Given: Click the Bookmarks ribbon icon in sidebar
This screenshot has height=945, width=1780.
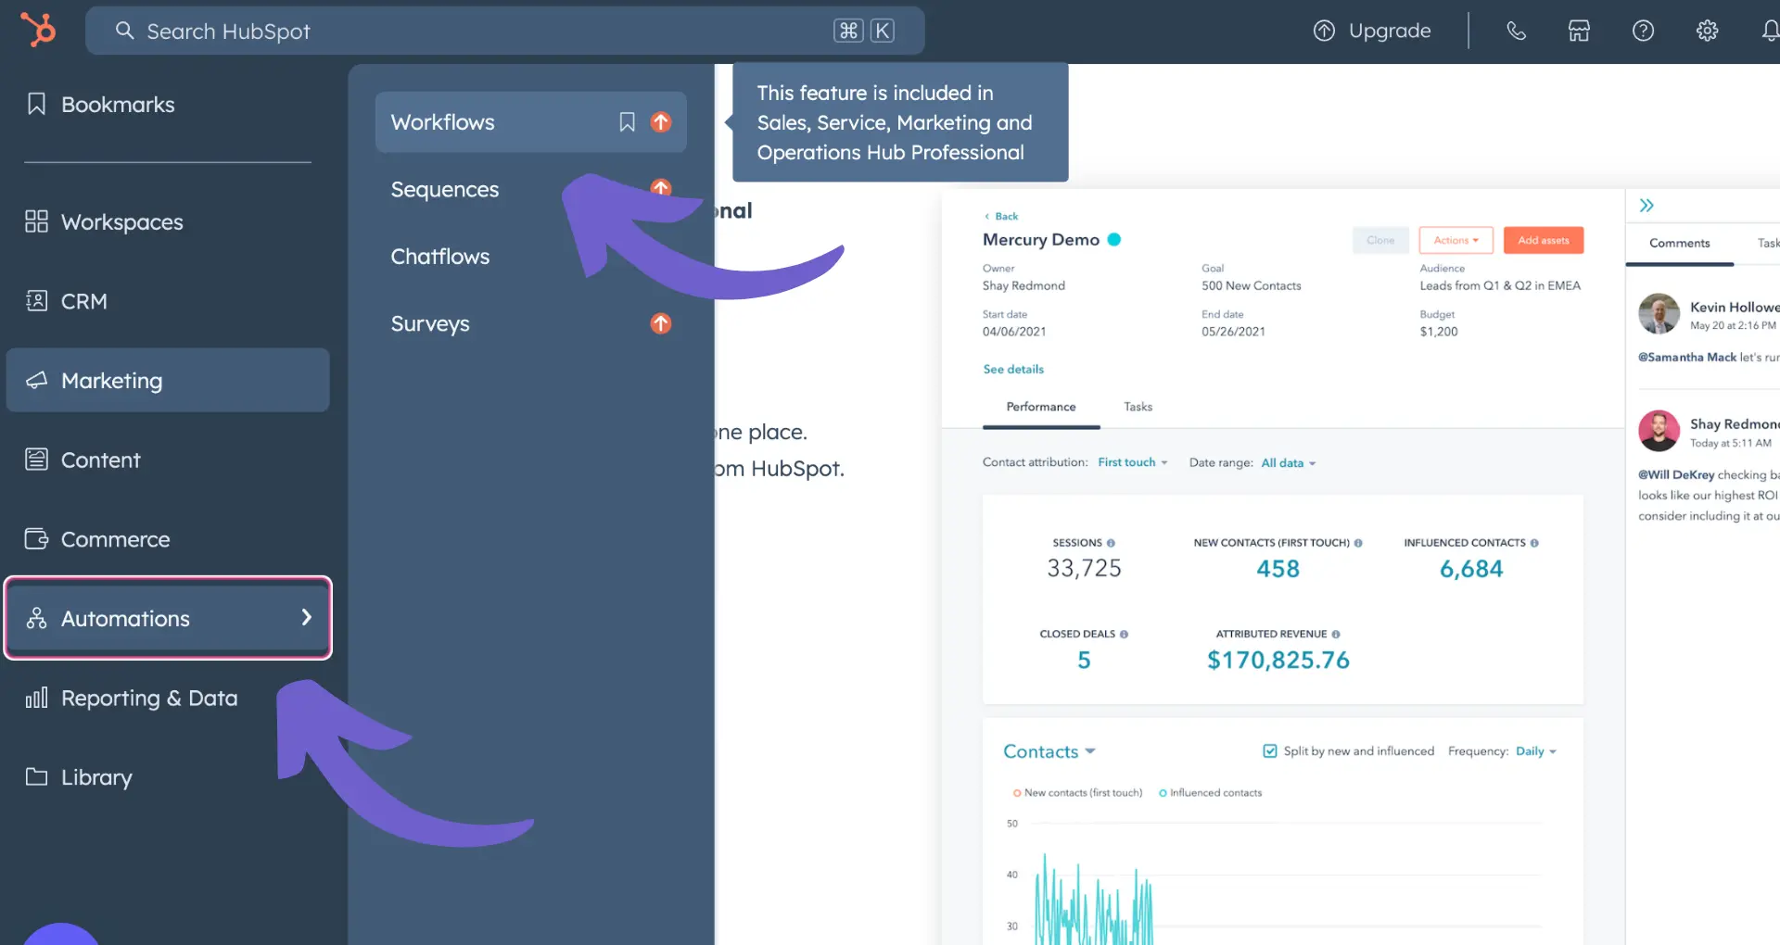Looking at the screenshot, I should (x=36, y=104).
